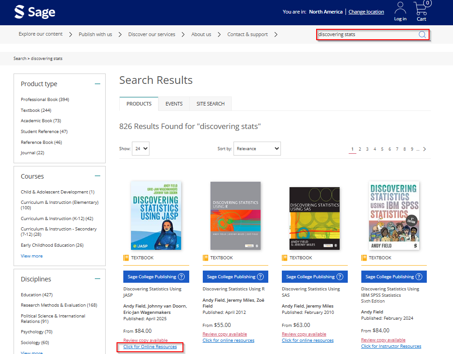Click help icon on IBM SPSS Sage College Publishing
Image resolution: width=453 pixels, height=354 pixels.
419,277
